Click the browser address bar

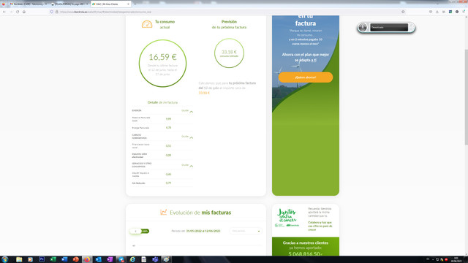[x=227, y=12]
